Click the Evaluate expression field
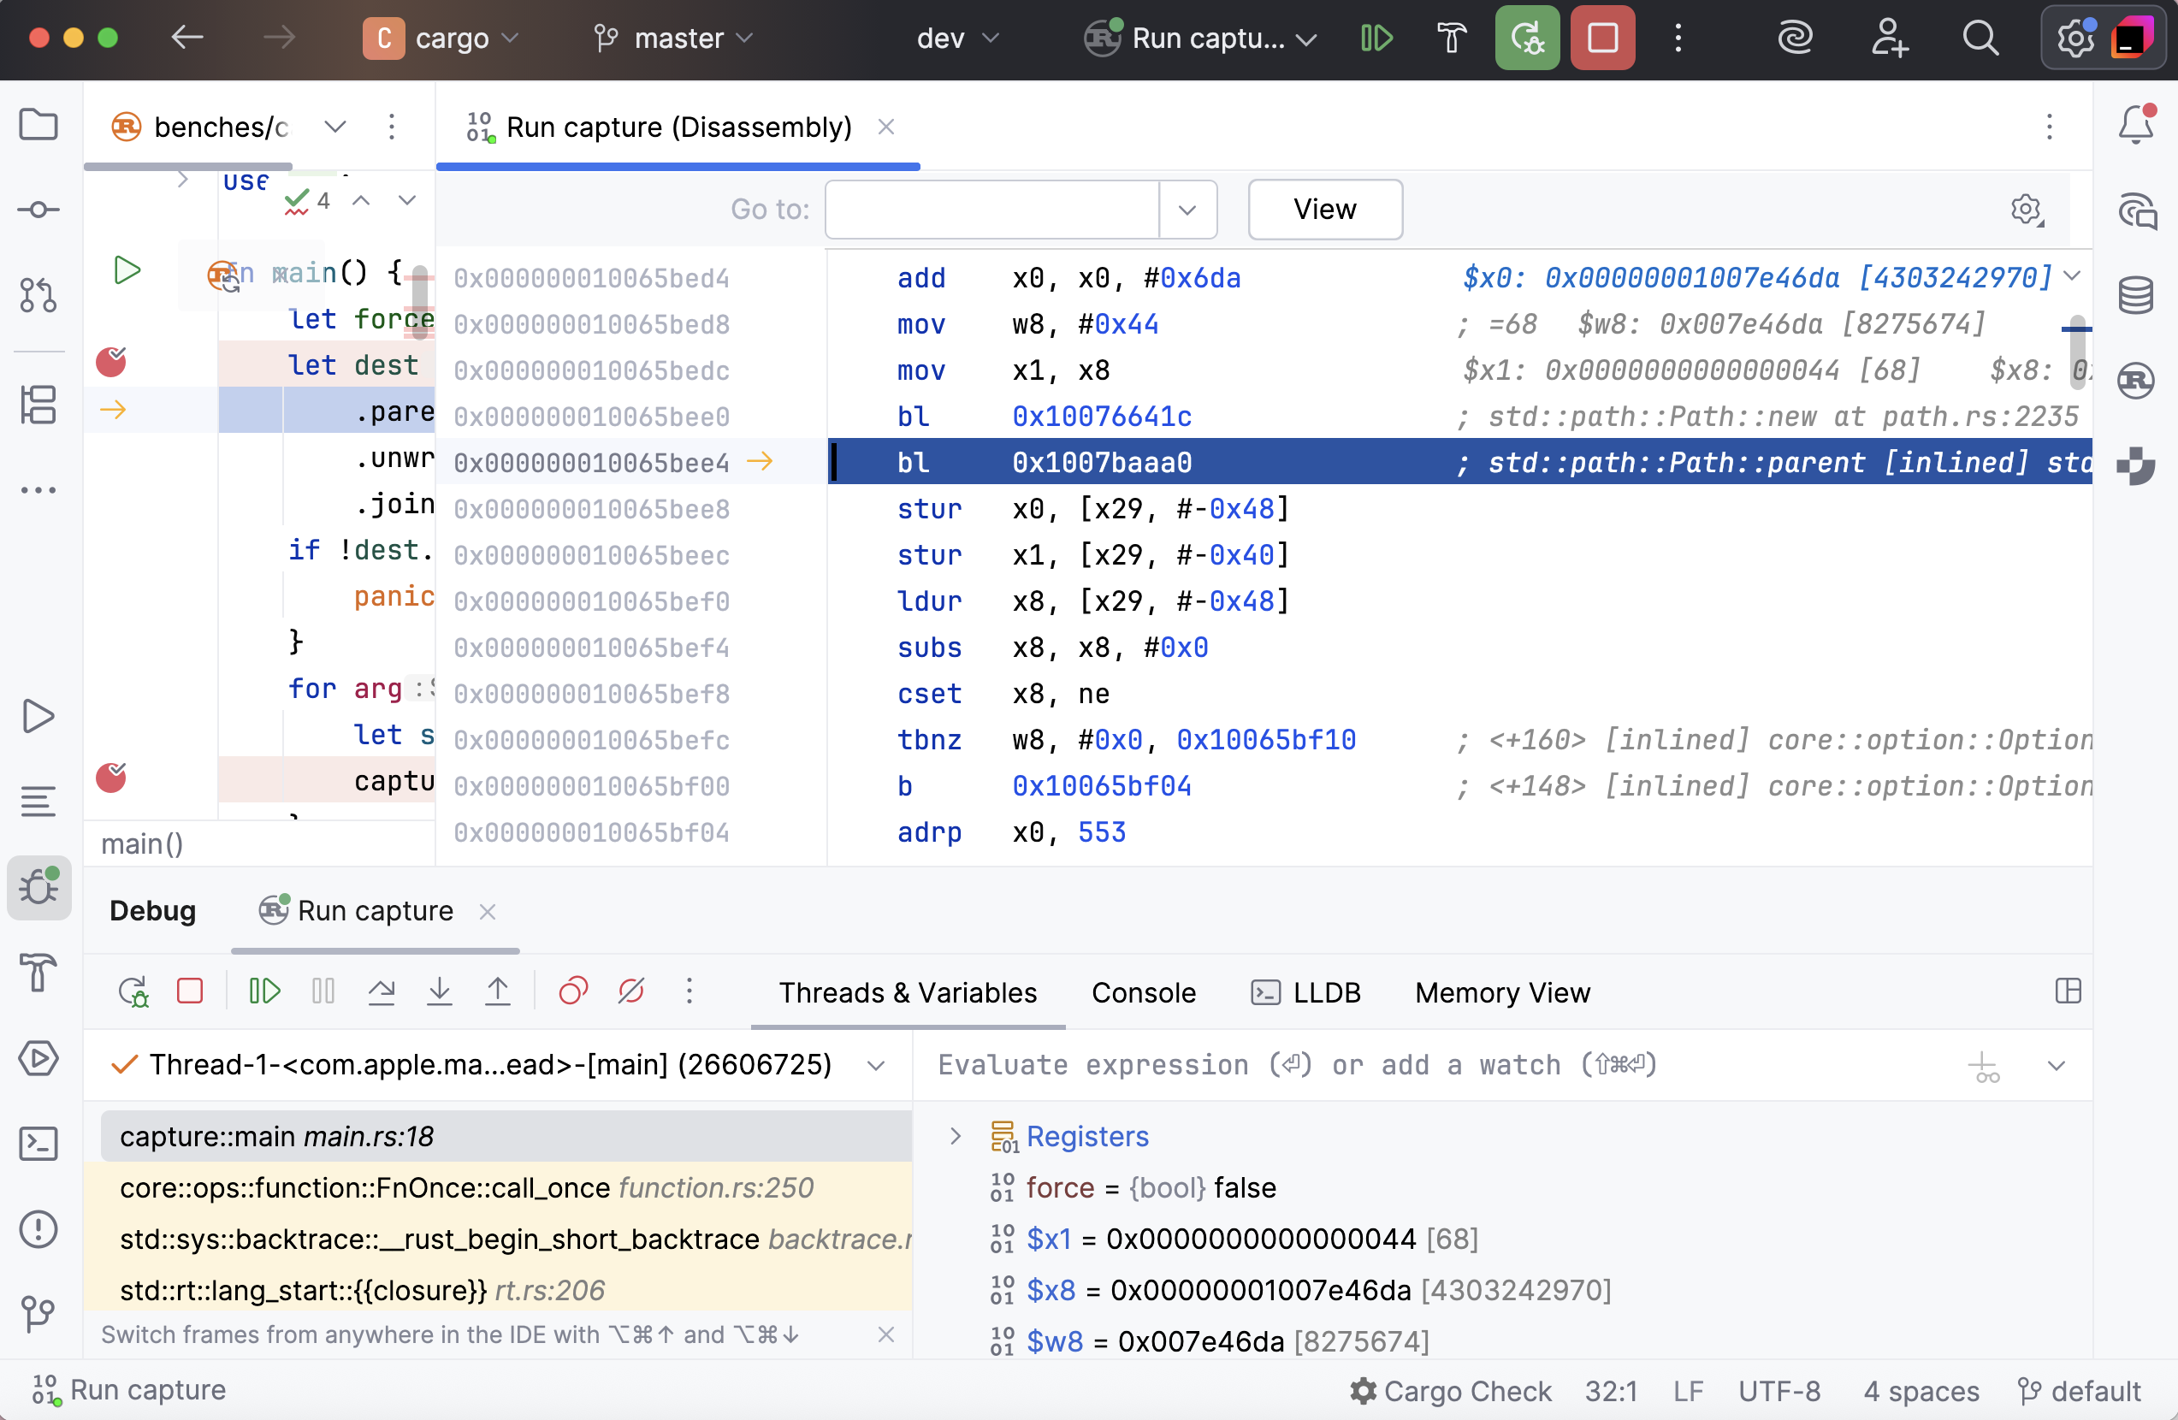 point(1281,1064)
